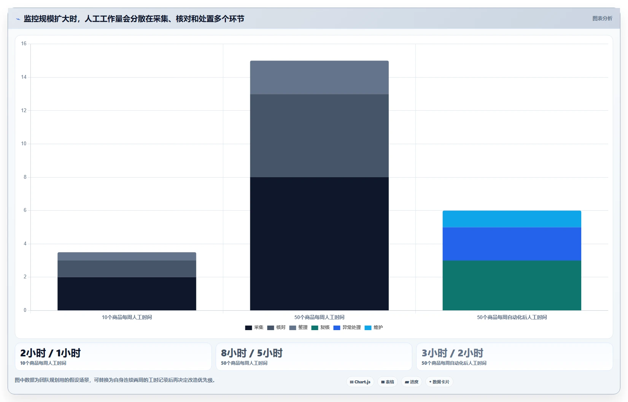Viewport: 628px width, 402px height.
Task: Click the 采集 segment of the 10个商品 bar
Action: pos(127,294)
